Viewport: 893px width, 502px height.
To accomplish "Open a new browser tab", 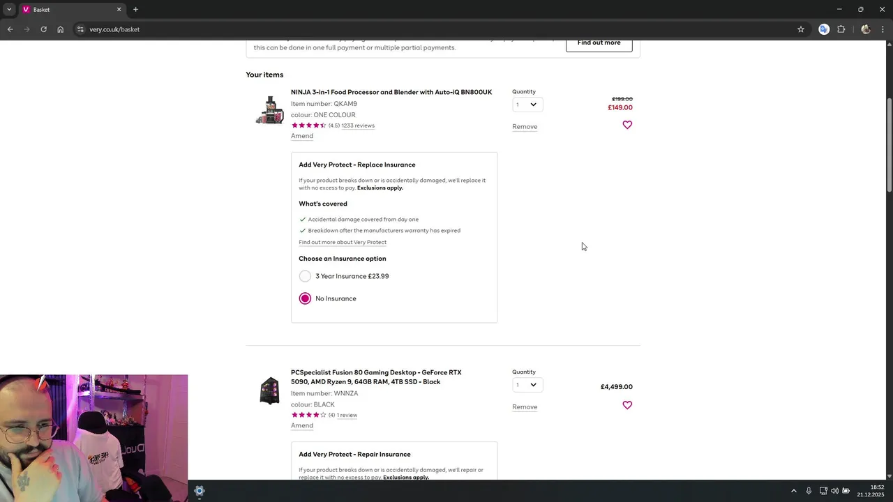I will [x=135, y=9].
